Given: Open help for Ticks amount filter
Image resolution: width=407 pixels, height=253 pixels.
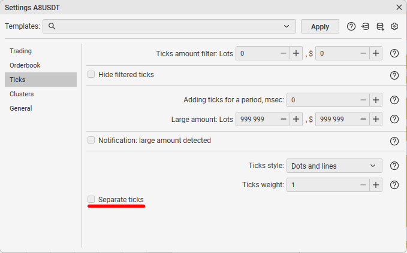Looking at the screenshot, I should pos(394,53).
